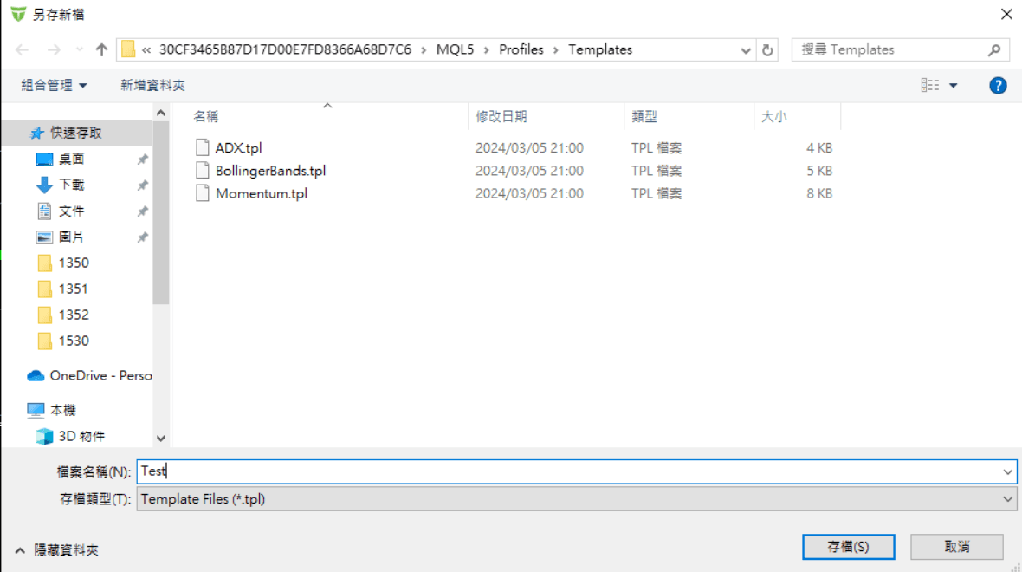The height and width of the screenshot is (572, 1022).
Task: Click the pin icon next to 文件
Action: 142,211
